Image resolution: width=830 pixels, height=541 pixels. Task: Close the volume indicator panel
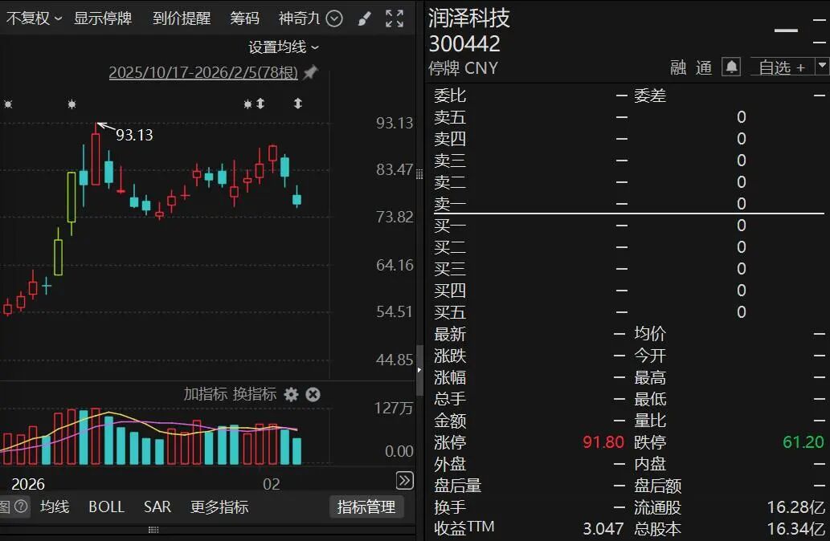point(313,395)
